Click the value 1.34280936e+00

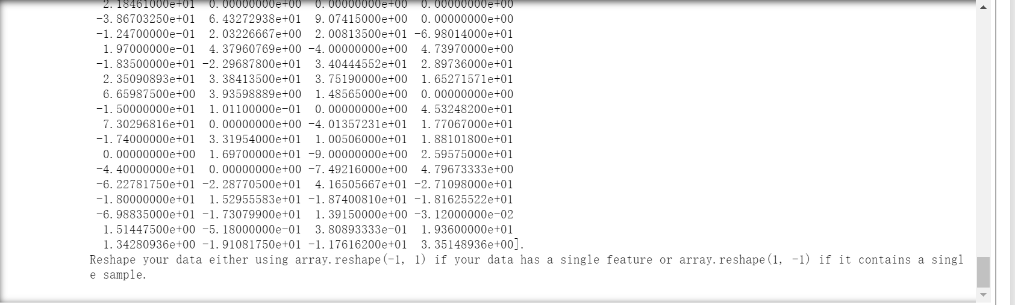click(149, 244)
